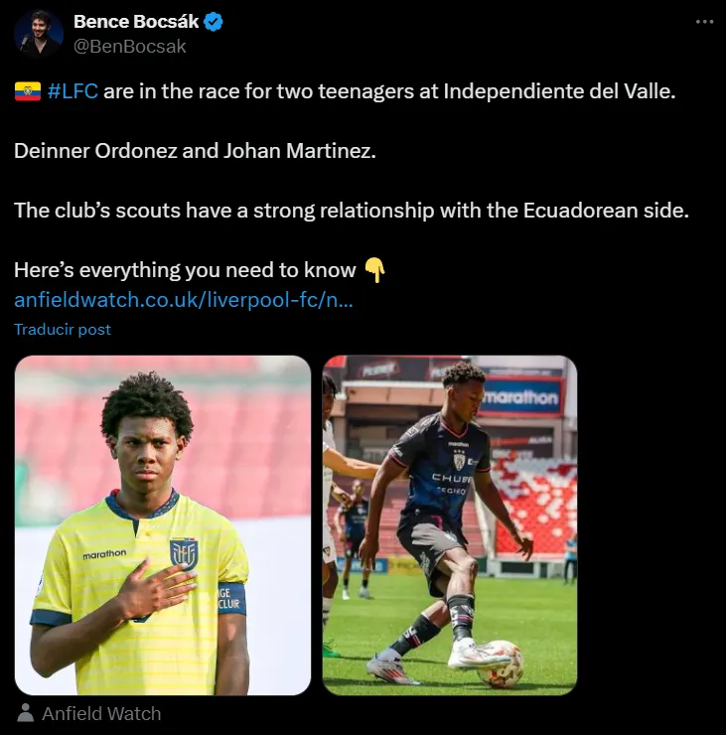Click the Ecuador flag emoji

[x=28, y=91]
